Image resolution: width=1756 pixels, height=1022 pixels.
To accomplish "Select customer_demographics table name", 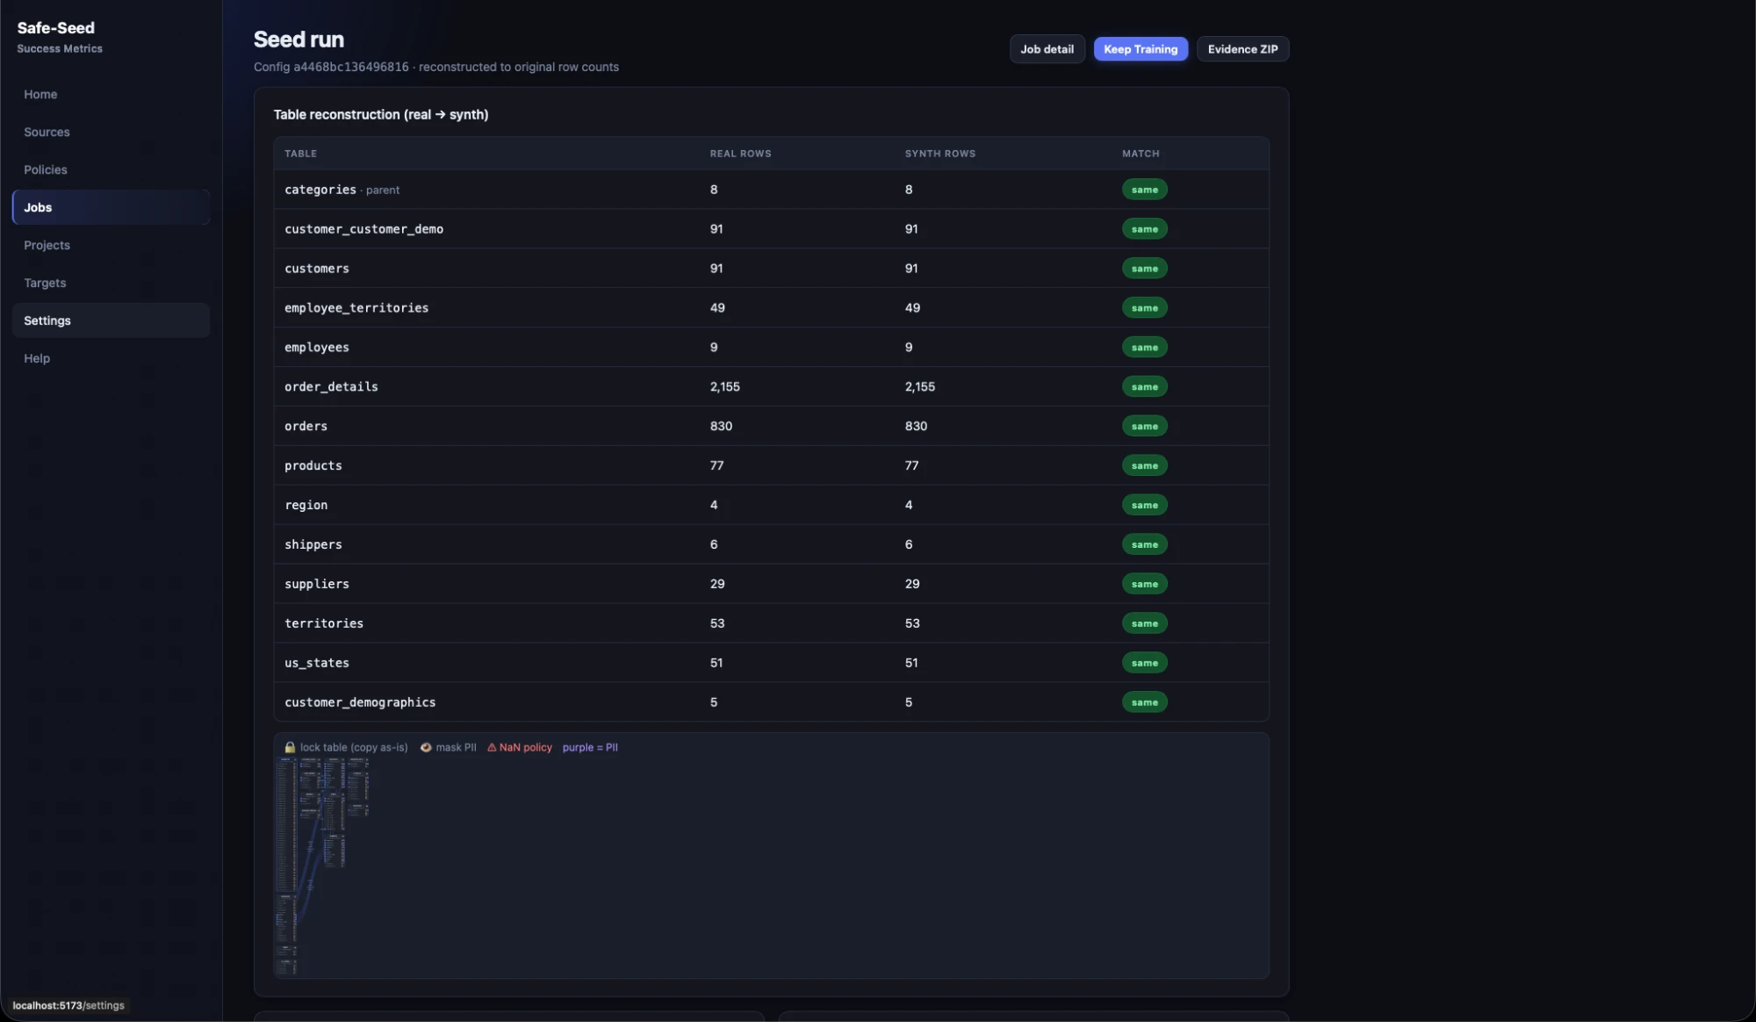I will (360, 703).
